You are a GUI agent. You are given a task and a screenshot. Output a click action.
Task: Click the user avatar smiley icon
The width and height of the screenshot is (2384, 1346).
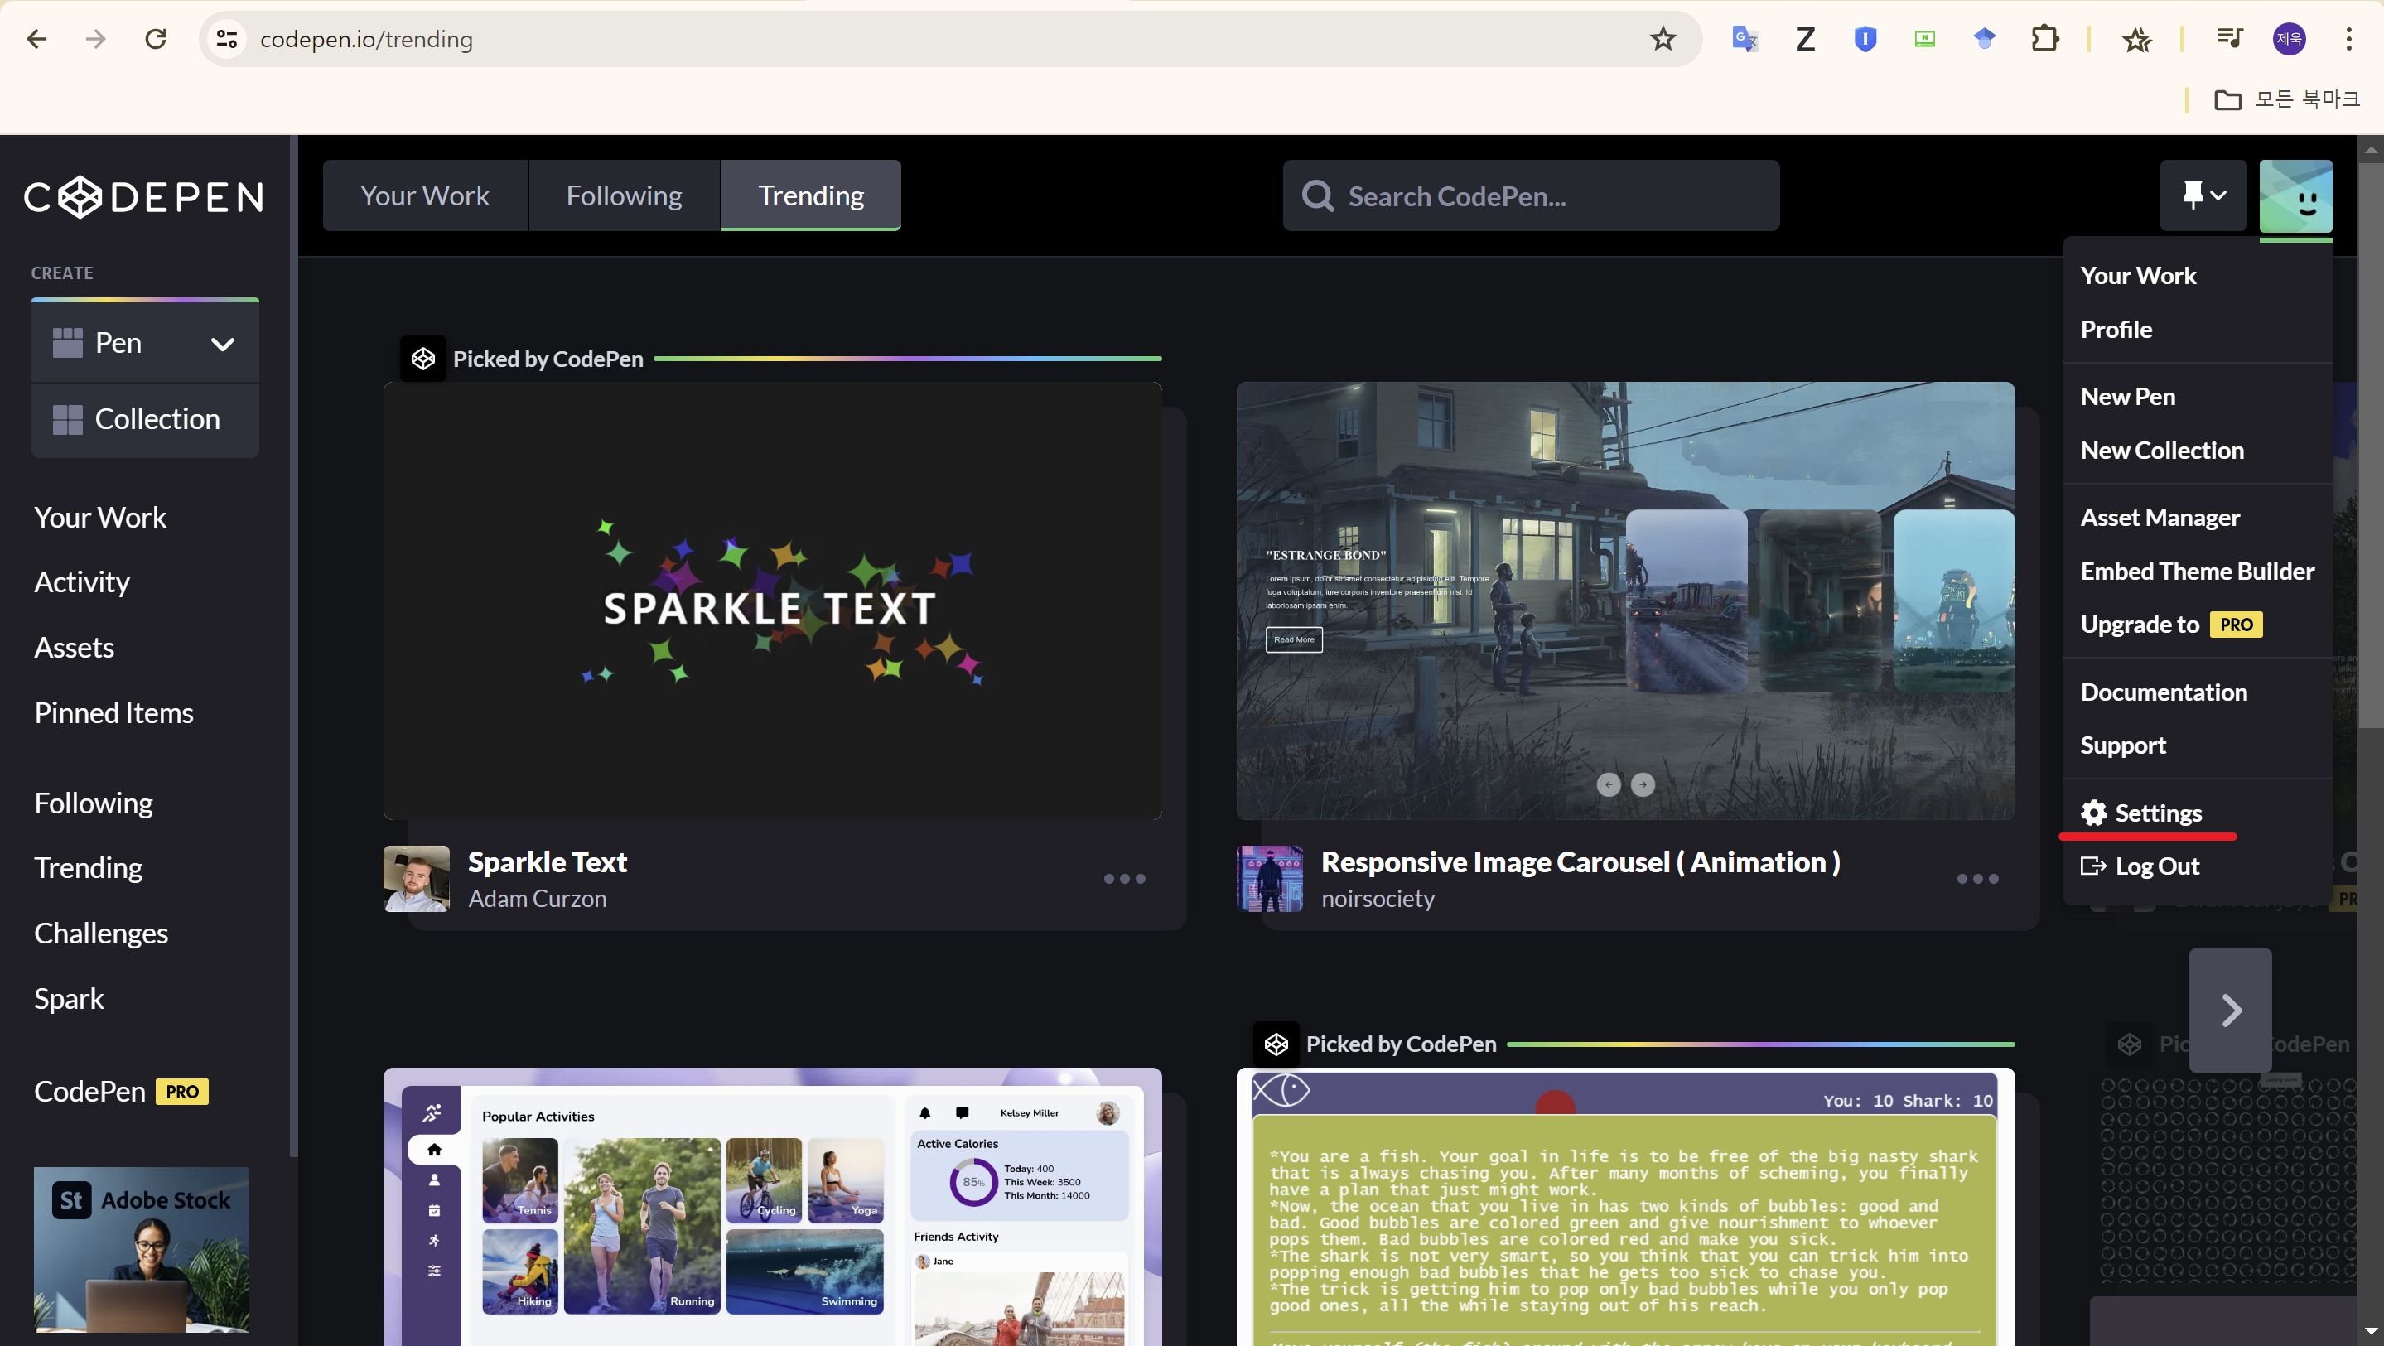pos(2295,195)
